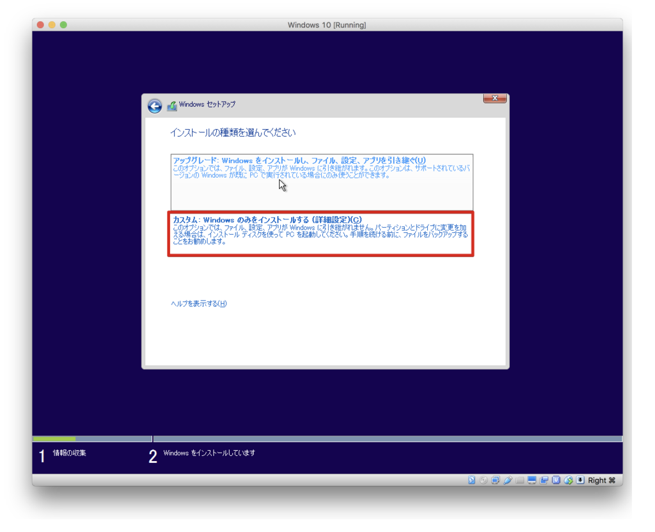Click the macOS green zoom button

(63, 25)
